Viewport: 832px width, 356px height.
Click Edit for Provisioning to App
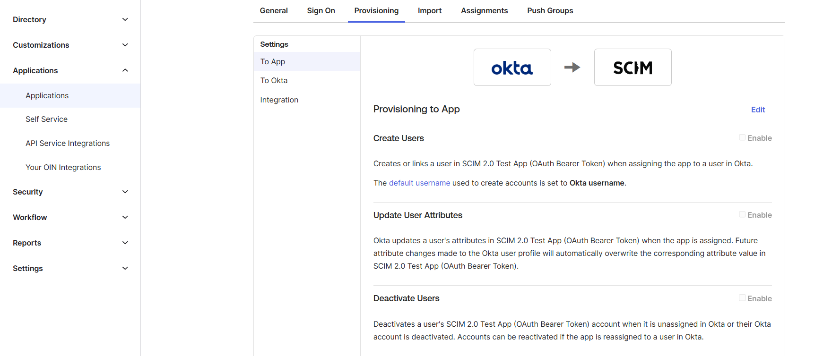click(758, 110)
